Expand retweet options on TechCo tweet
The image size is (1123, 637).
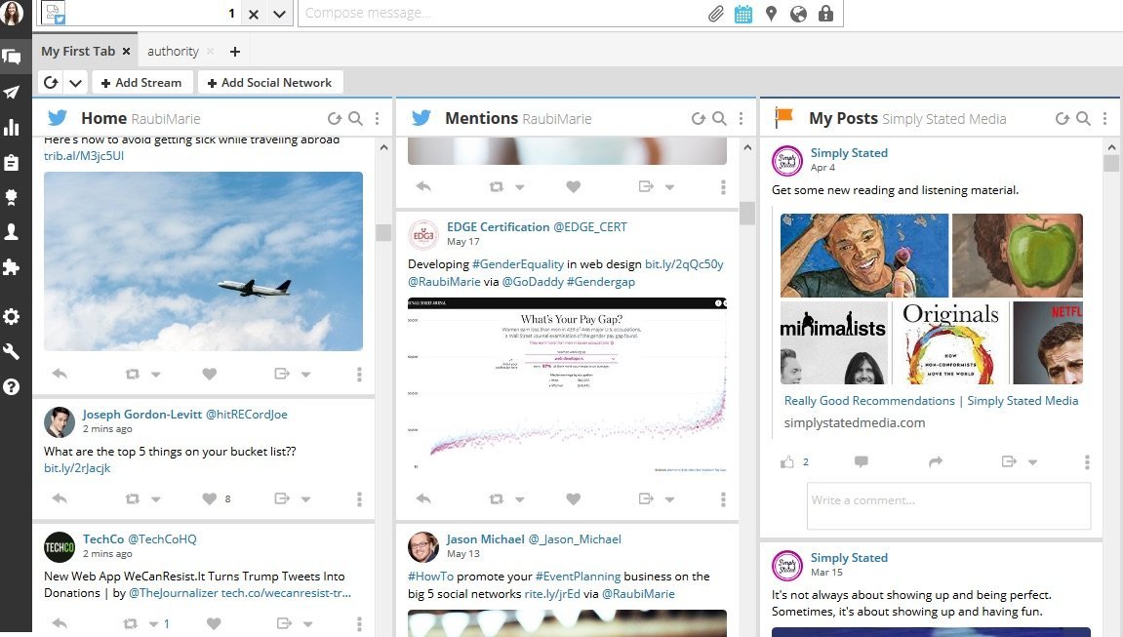click(153, 624)
